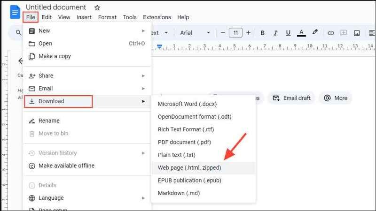The height and width of the screenshot is (211, 376).
Task: Download as Rich Text Format (.rtf)
Action: click(204, 129)
